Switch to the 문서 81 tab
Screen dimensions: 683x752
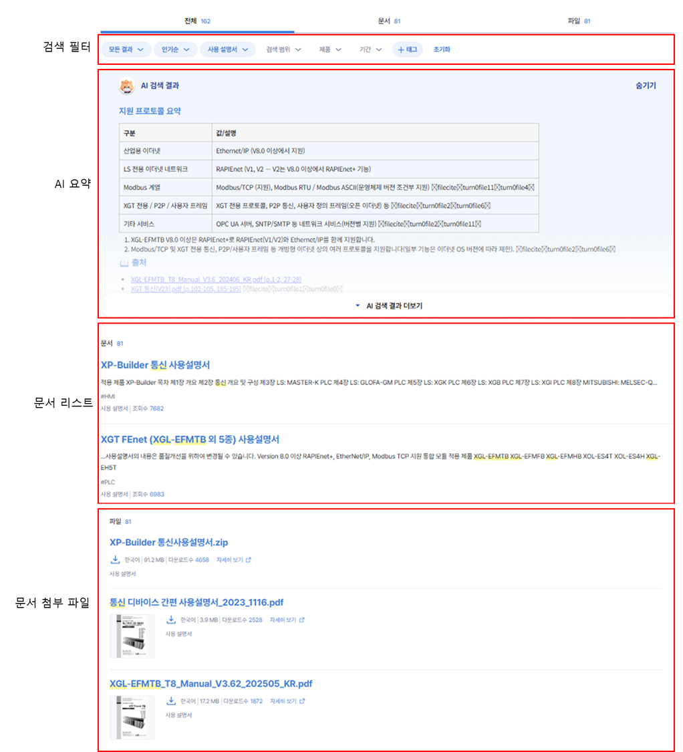[x=389, y=21]
